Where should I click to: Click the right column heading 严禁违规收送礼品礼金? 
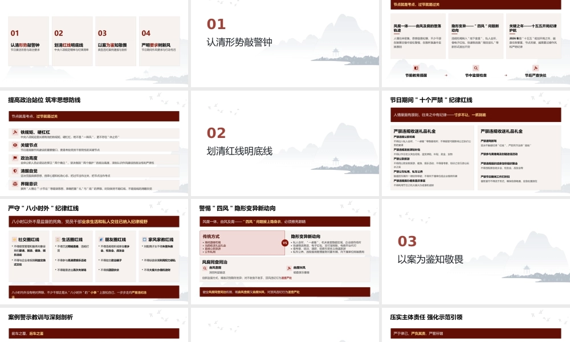tap(502, 131)
